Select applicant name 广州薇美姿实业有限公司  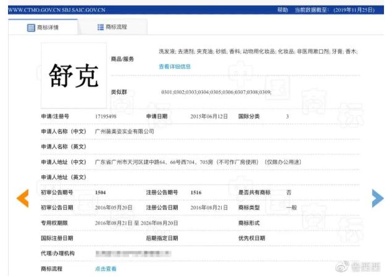pos(125,131)
